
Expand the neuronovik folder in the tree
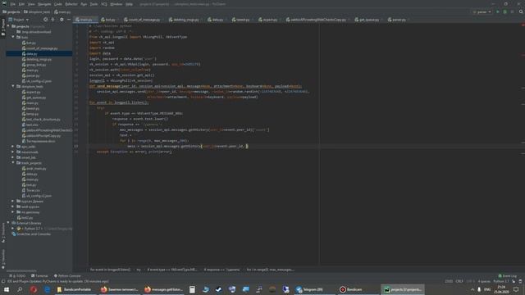(13, 152)
